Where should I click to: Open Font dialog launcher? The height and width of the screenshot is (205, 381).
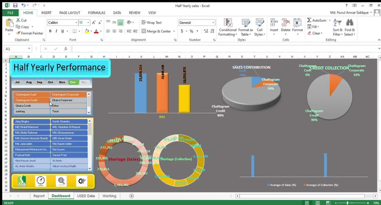pyautogui.click(x=102, y=40)
